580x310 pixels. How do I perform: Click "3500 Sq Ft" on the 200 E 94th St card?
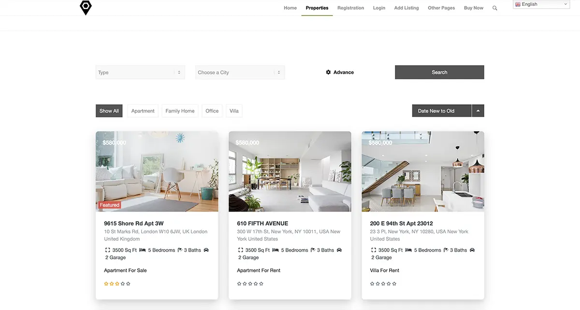(391, 250)
